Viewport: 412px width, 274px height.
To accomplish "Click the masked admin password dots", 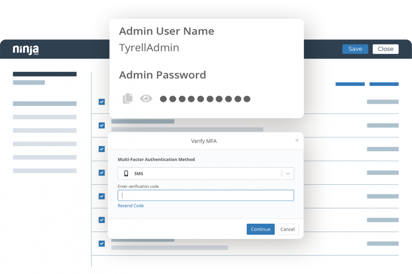I will click(x=205, y=99).
